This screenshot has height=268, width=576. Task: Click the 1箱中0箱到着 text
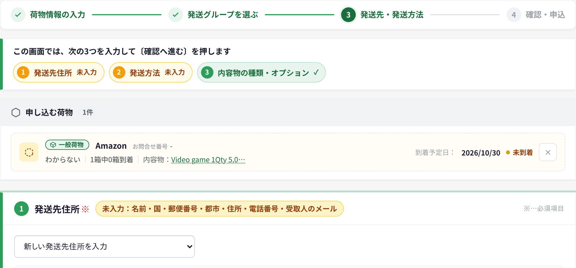tap(112, 160)
